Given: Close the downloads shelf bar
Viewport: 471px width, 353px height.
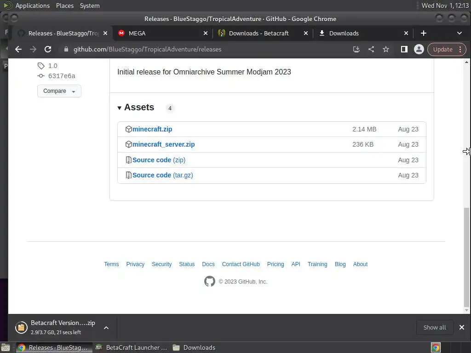Looking at the screenshot, I should click(x=462, y=327).
